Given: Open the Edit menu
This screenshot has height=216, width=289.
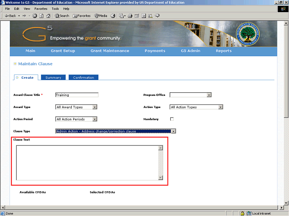Looking at the screenshot, I should [x=17, y=9].
